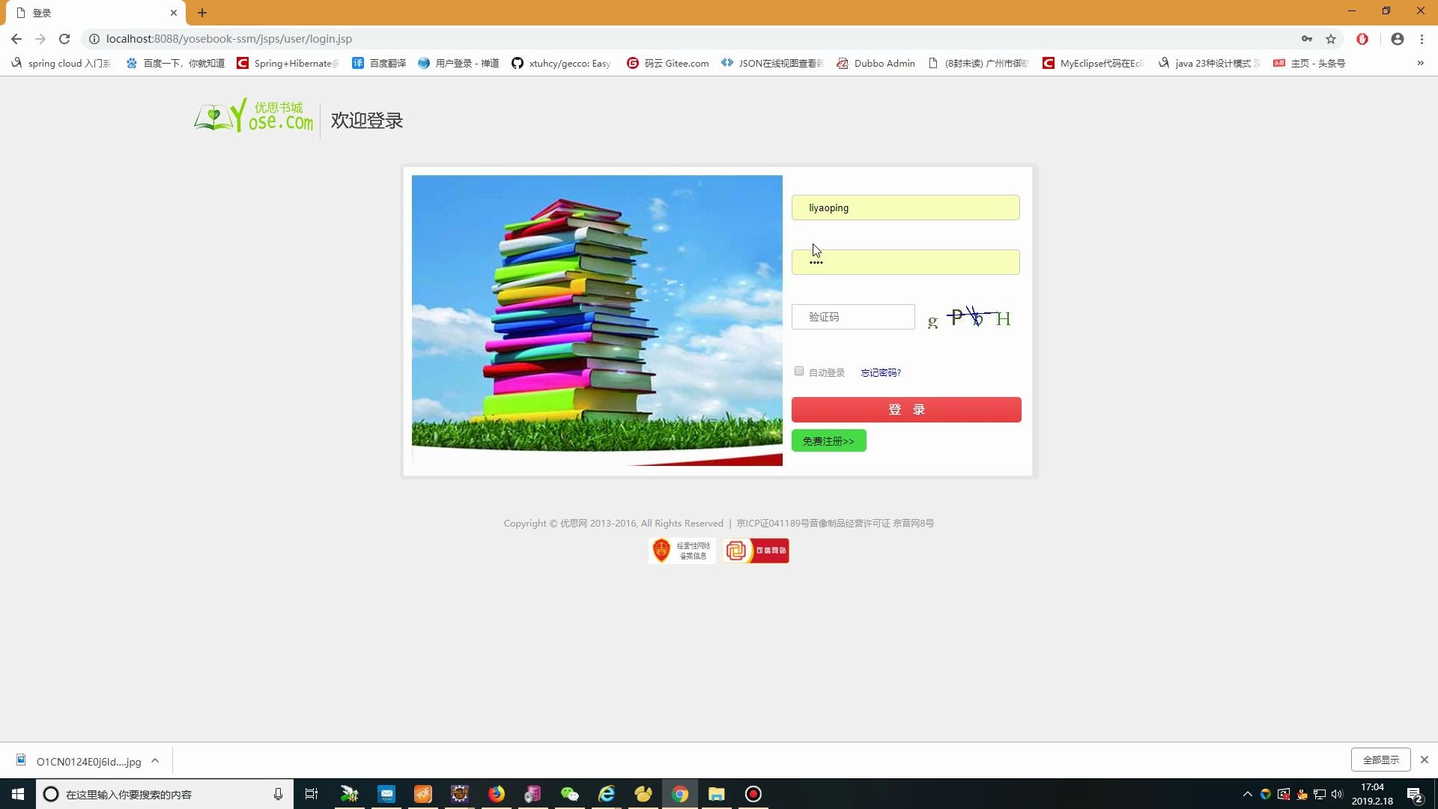
Task: Tick the 自动登录 checkbox
Action: click(x=799, y=372)
